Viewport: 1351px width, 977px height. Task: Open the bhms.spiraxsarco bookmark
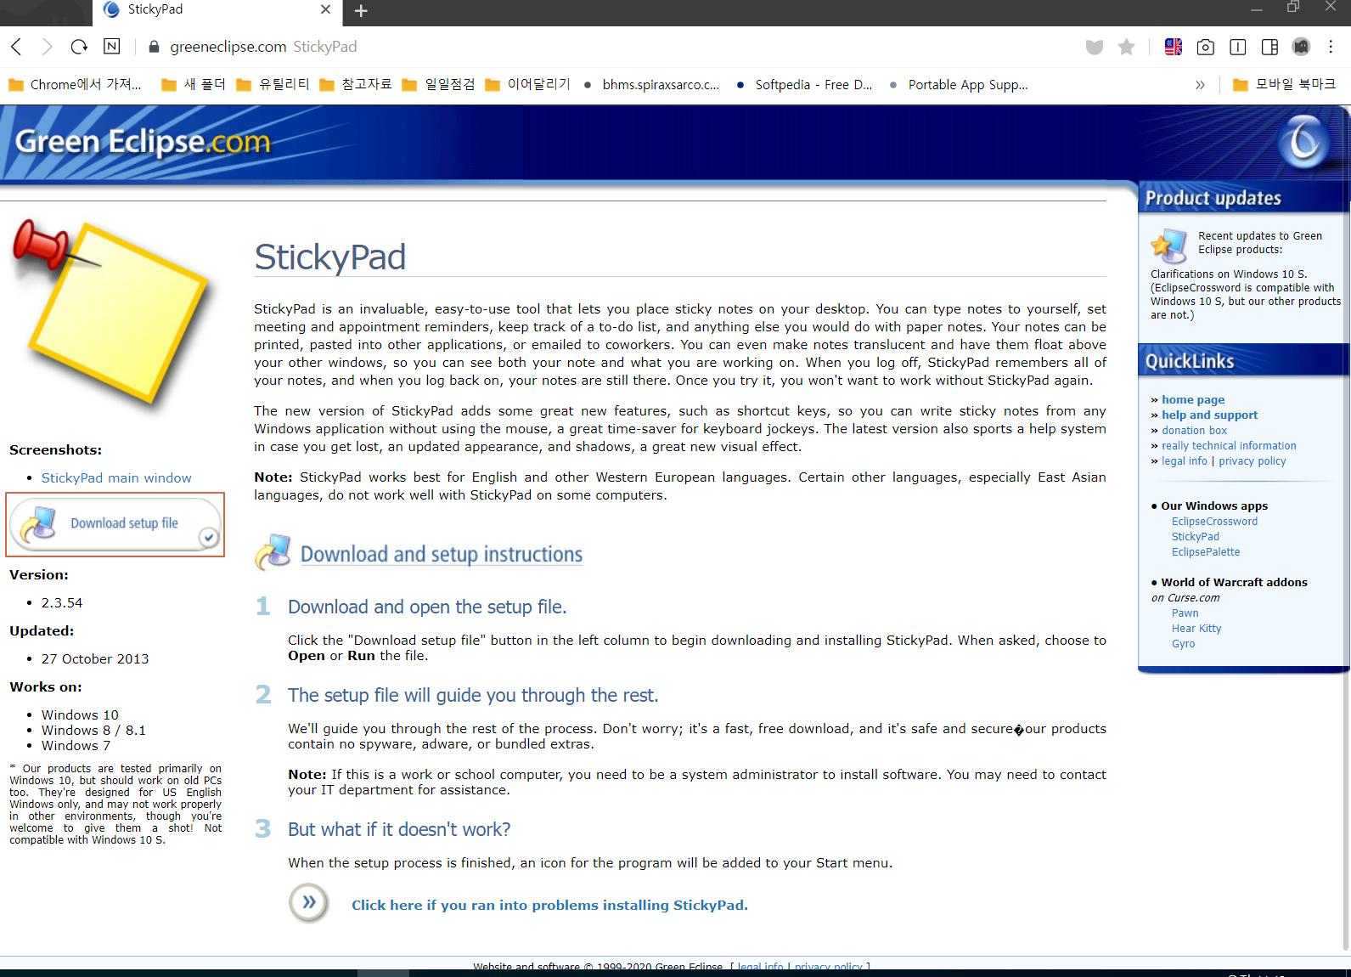click(x=651, y=84)
